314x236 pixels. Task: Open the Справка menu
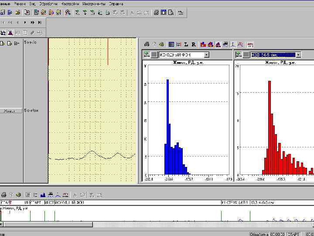click(x=116, y=3)
